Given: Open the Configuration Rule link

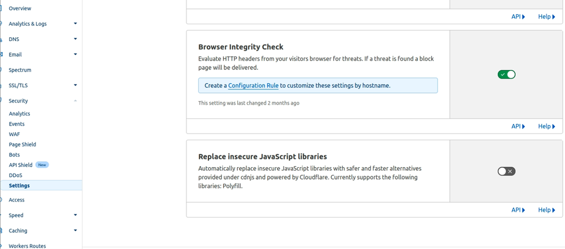Looking at the screenshot, I should 253,86.
